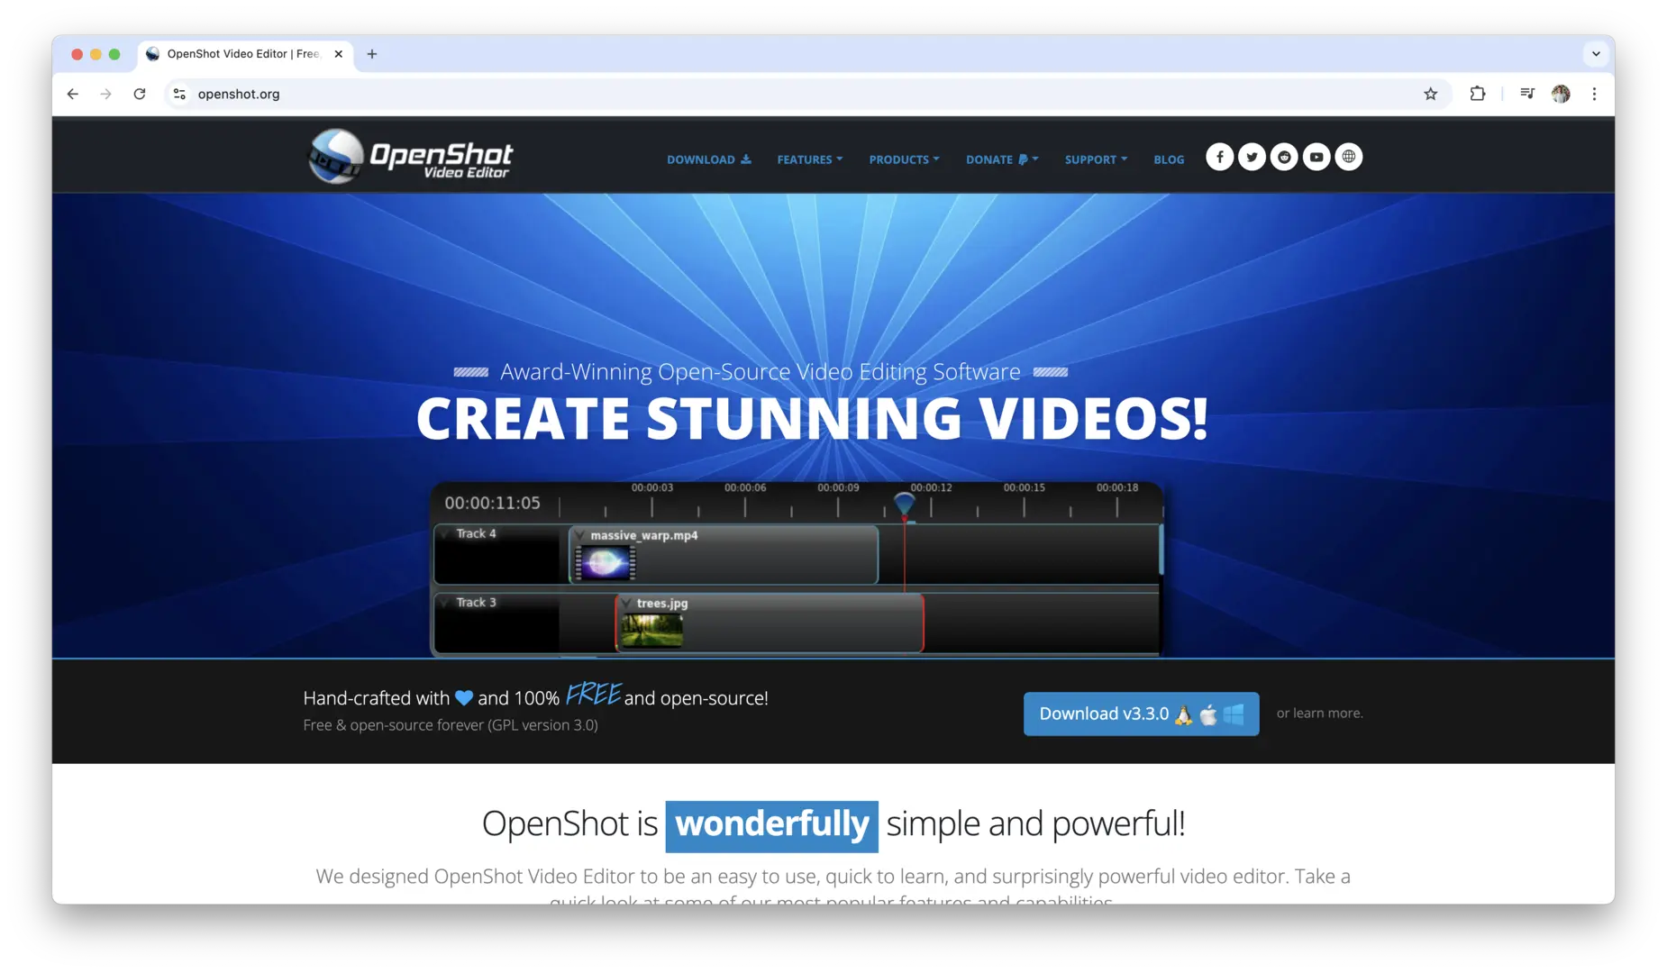1667x973 pixels.
Task: Select the trees.jpg clip thumbnail
Action: click(x=651, y=631)
